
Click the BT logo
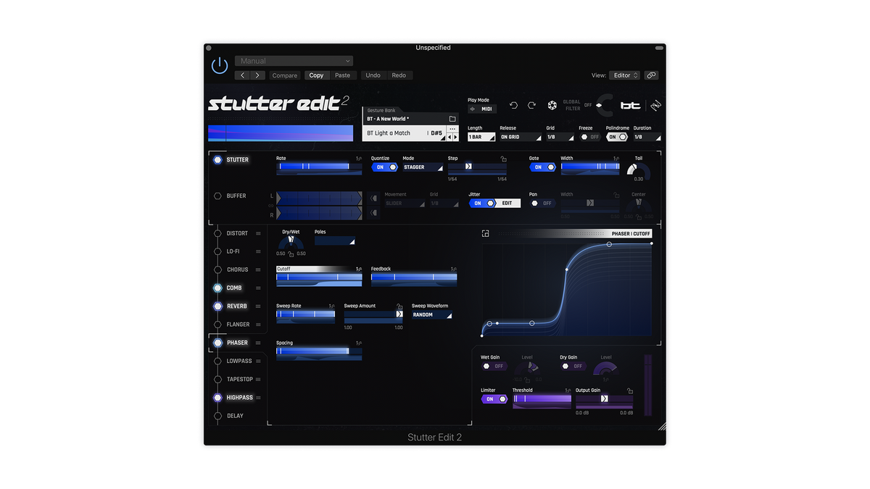(x=630, y=106)
